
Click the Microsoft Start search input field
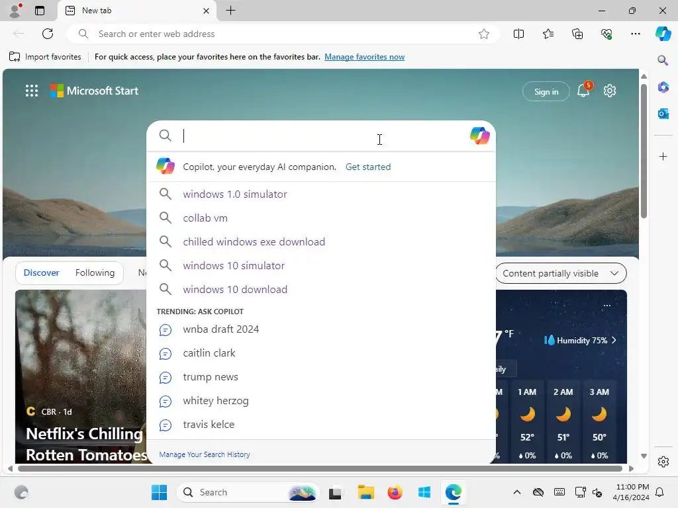pyautogui.click(x=322, y=136)
